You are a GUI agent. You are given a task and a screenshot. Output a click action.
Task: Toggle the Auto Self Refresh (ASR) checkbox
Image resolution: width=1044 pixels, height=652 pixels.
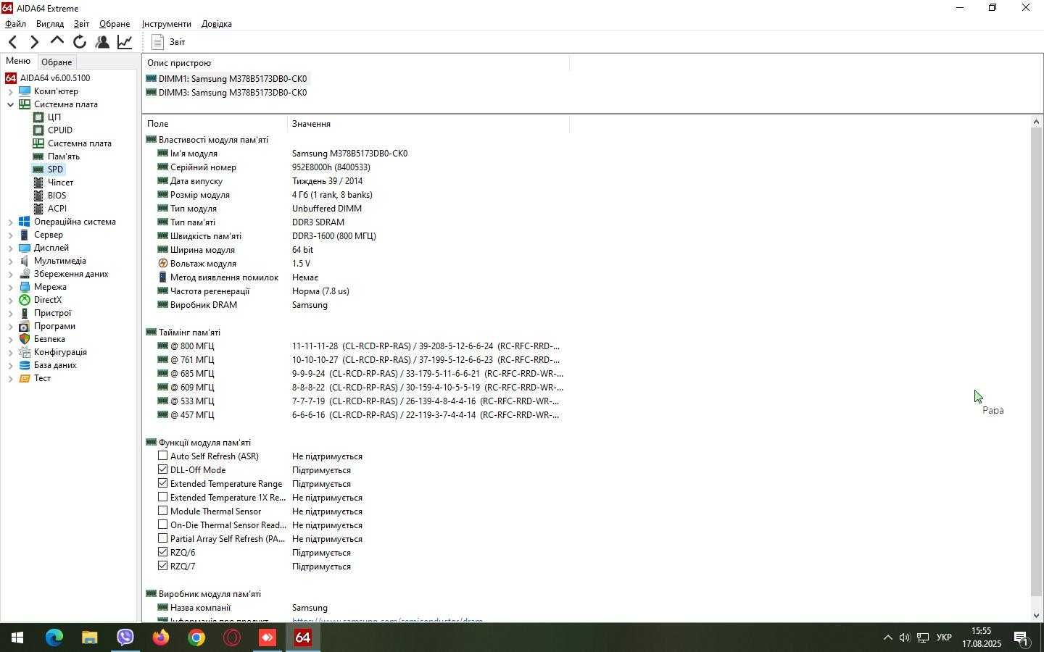162,456
